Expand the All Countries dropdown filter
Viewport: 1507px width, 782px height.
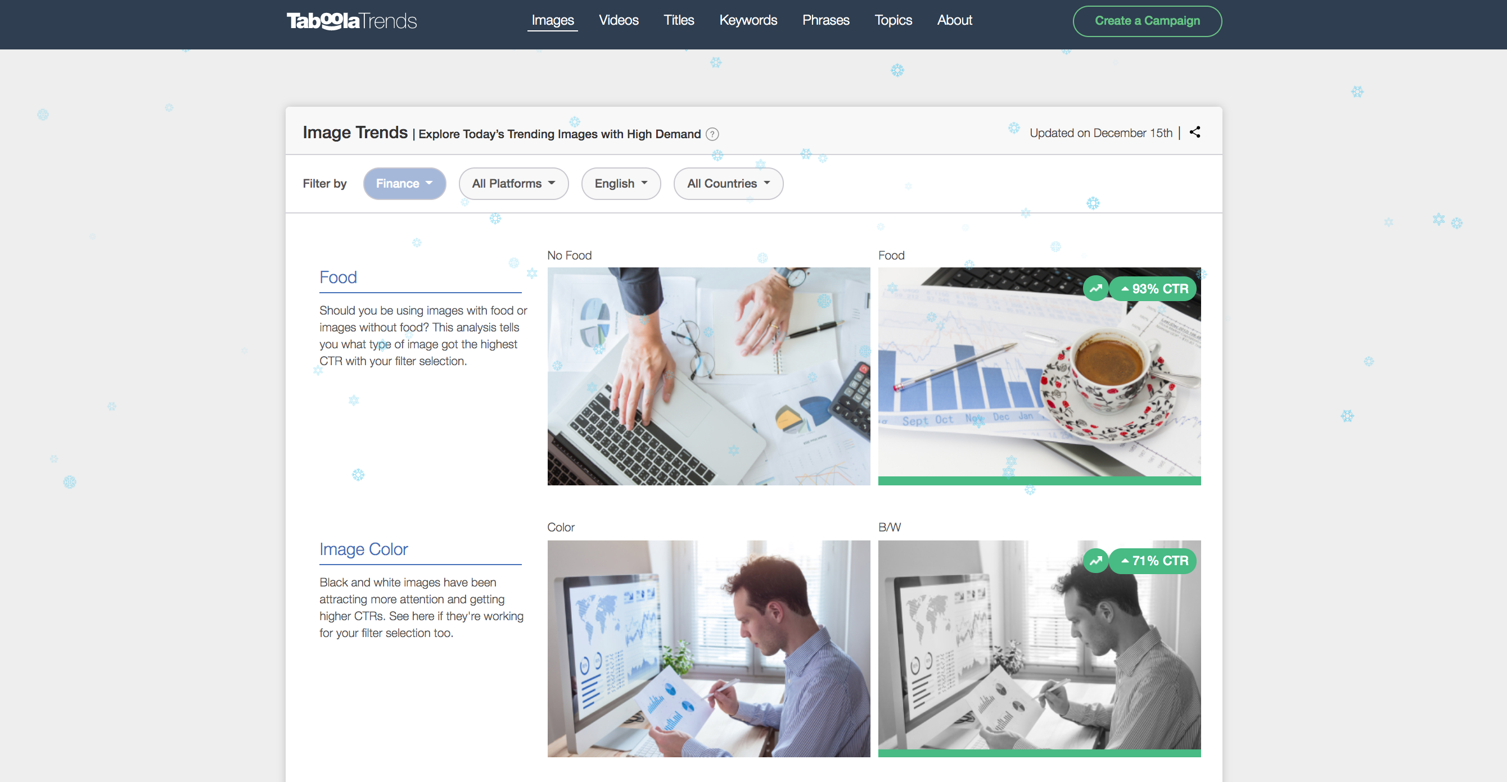tap(729, 183)
